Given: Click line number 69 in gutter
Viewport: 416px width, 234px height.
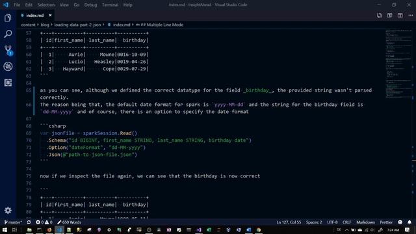Looking at the screenshot, I should (x=29, y=133).
